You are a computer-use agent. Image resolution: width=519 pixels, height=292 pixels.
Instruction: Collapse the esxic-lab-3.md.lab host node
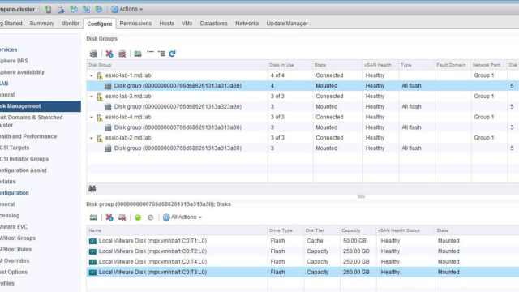(x=92, y=97)
